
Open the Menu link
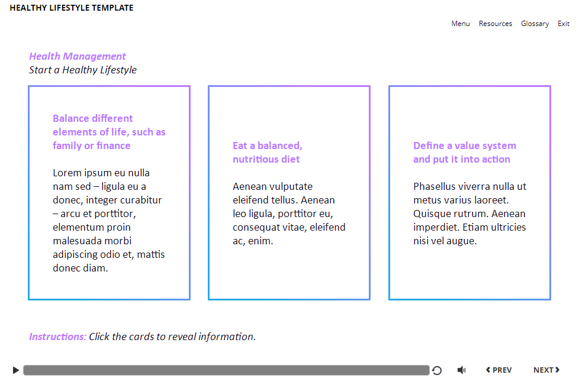coord(461,24)
